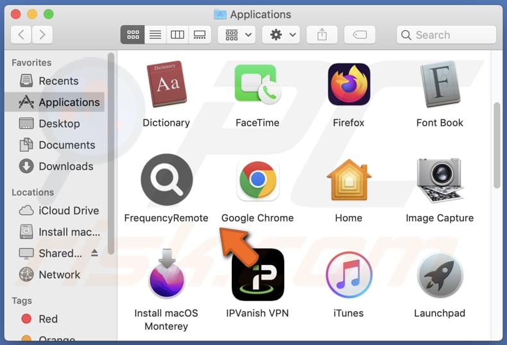Click the Edit Tags toolbar button
Viewport: 507px width, 345px height.
(359, 35)
